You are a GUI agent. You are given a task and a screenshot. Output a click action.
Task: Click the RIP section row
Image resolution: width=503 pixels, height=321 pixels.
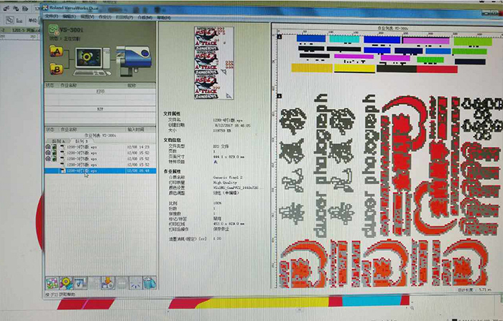coord(100,109)
